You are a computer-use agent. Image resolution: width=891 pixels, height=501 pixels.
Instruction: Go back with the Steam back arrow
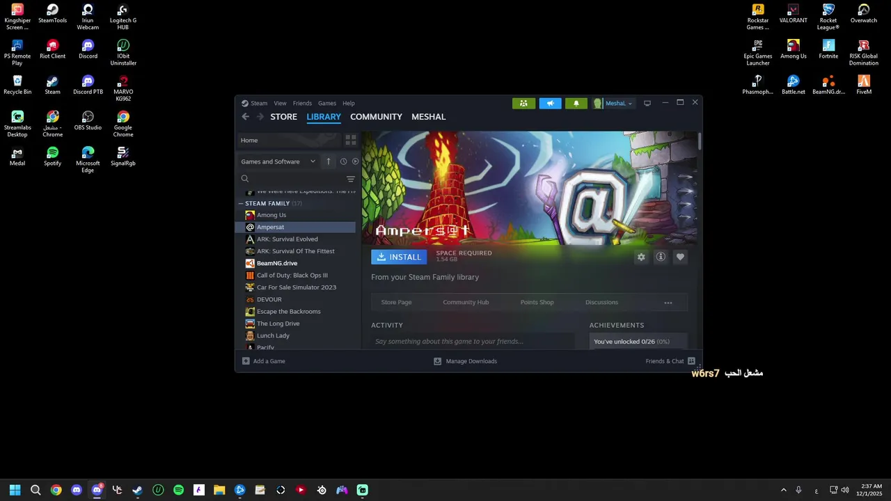pyautogui.click(x=245, y=117)
